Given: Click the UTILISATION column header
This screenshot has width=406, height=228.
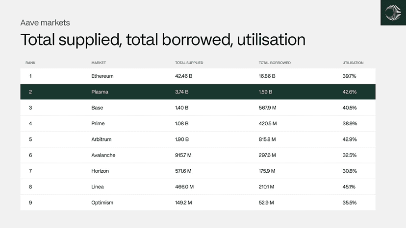Looking at the screenshot, I should tap(353, 63).
